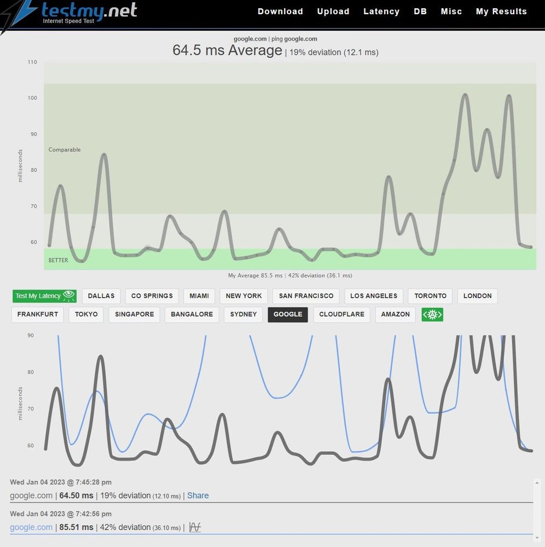Select the SAN FRANCISCO server
This screenshot has height=547, width=545.
coord(306,296)
